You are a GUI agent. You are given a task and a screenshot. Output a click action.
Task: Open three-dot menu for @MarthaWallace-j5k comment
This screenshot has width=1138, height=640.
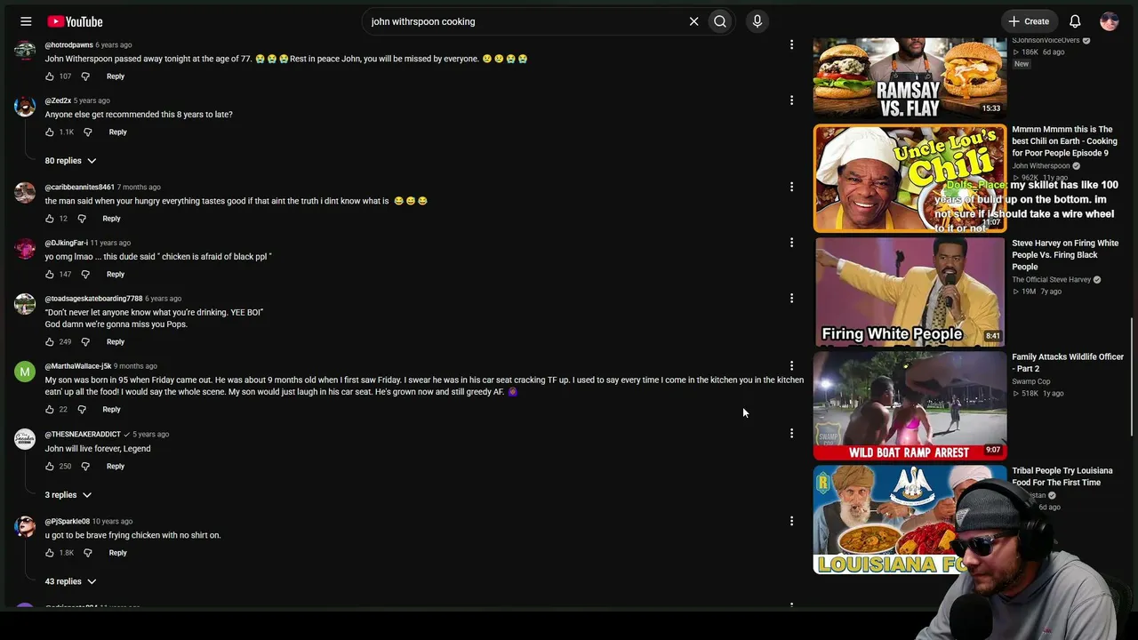[791, 365]
